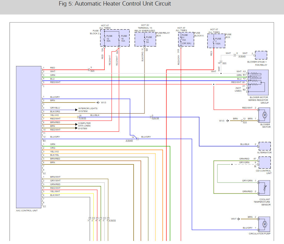Click the 'CIRCULATION PUMP' caption
This screenshot has width=284, height=244.
tap(260, 234)
